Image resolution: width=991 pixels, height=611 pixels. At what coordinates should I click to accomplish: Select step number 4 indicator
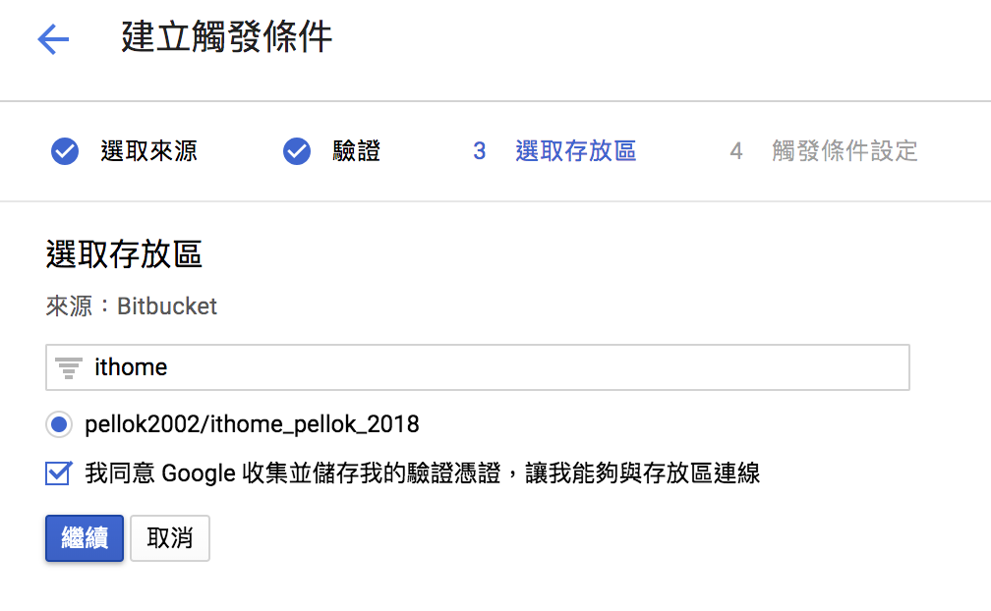(x=735, y=151)
